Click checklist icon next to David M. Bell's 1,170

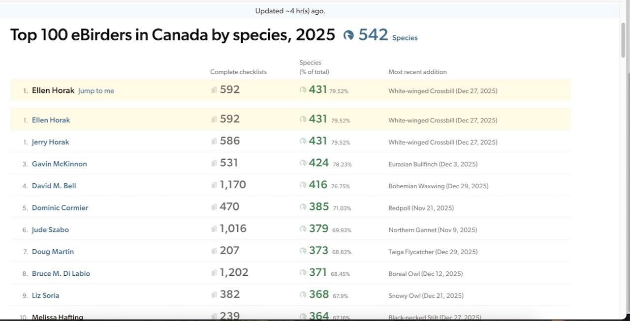click(214, 185)
